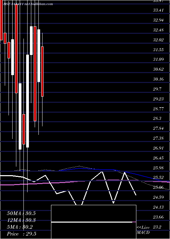Click the 27.84 price axis label
The height and width of the screenshot is (239, 170).
(158, 128)
